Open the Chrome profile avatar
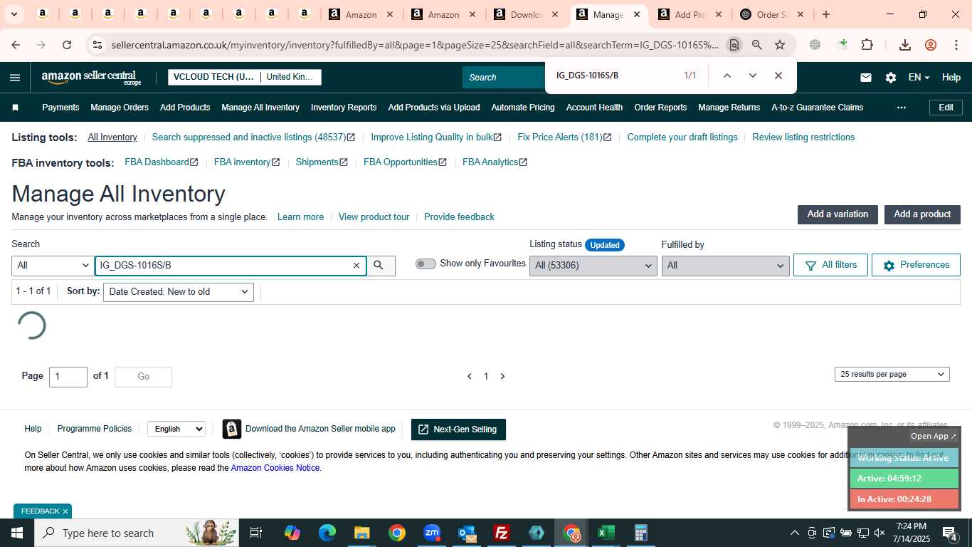The height and width of the screenshot is (547, 972). (x=931, y=45)
